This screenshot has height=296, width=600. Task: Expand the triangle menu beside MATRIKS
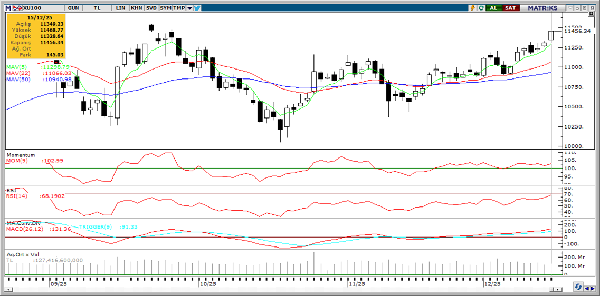(x=570, y=8)
